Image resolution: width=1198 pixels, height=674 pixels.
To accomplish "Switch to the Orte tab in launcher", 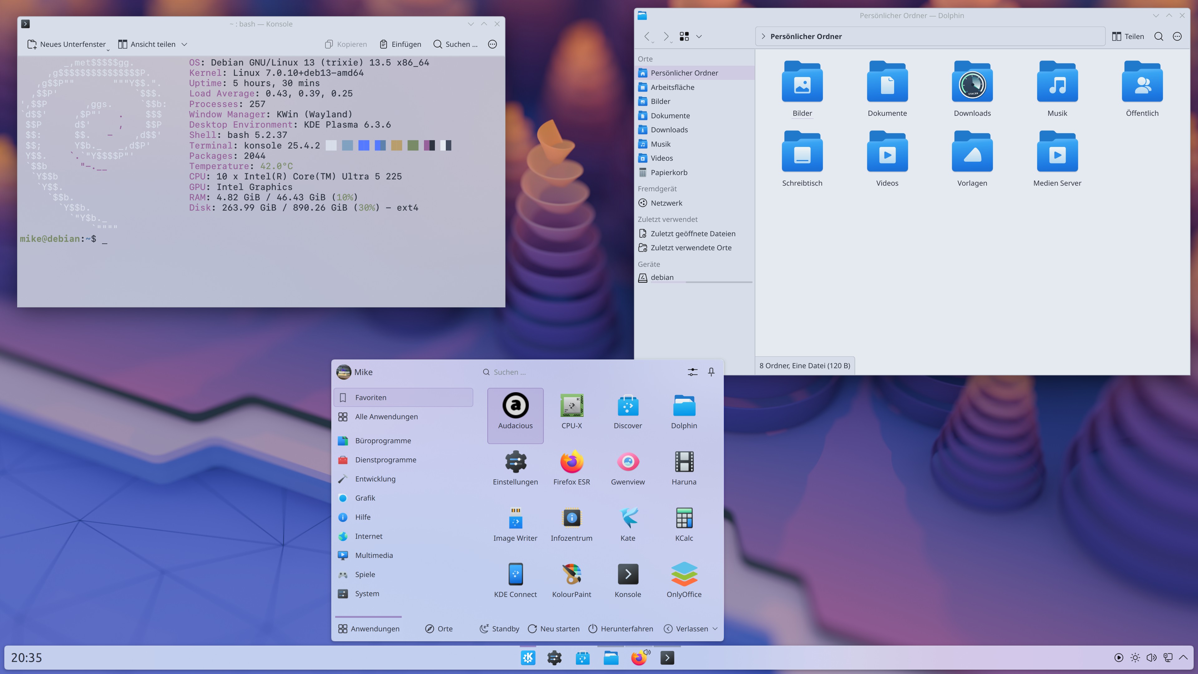I will tap(439, 628).
